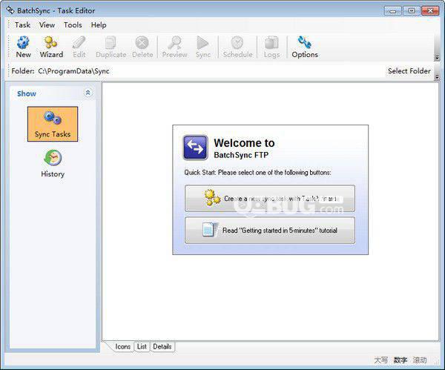Image resolution: width=445 pixels, height=370 pixels.
Task: Open the Help menu
Action: pyautogui.click(x=99, y=25)
